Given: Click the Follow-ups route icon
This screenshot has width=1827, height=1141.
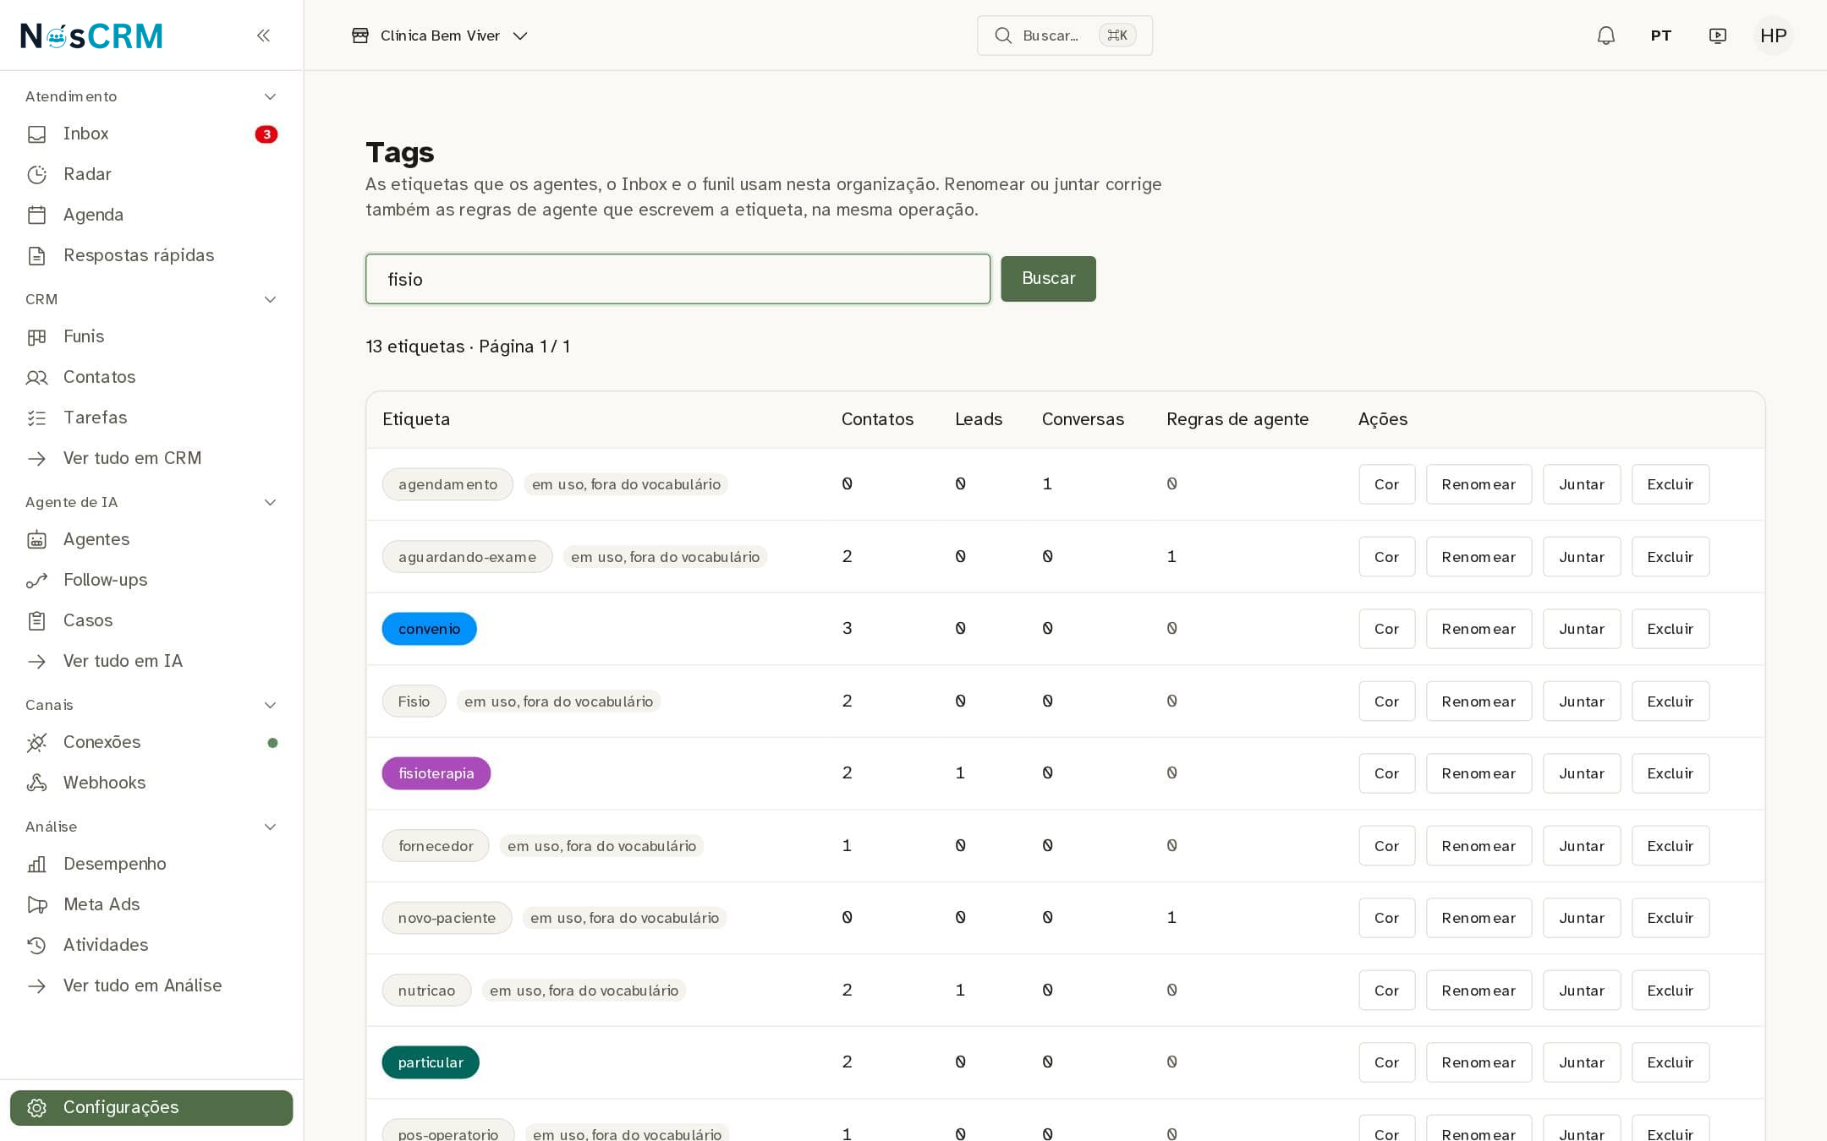Looking at the screenshot, I should 36,581.
